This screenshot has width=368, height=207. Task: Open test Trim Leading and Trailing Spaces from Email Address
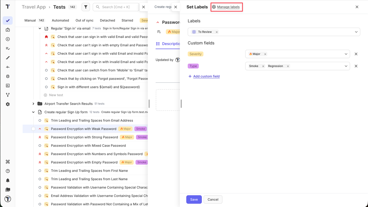click(92, 120)
